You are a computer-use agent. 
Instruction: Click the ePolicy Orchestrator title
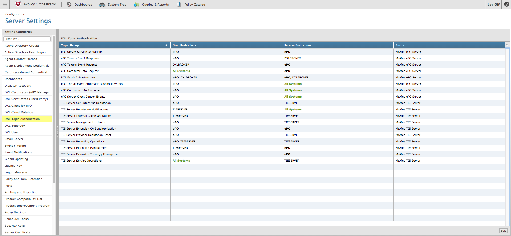click(x=40, y=4)
